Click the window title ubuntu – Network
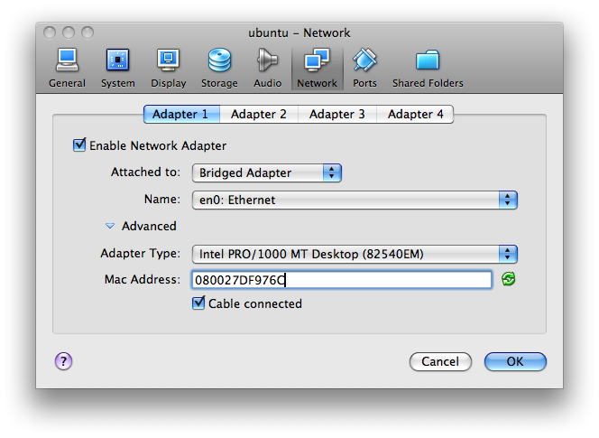This screenshot has height=438, width=599. (x=299, y=33)
